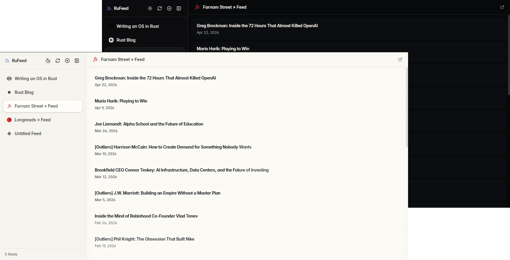Add new feed with plus icon in dark window
510x260 pixels.
point(169,8)
